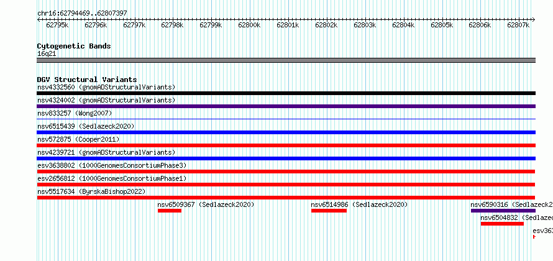The width and height of the screenshot is (553, 261).
Task: Open the nsv6515439 (Sedlazeck2020) label
Action: point(86,126)
